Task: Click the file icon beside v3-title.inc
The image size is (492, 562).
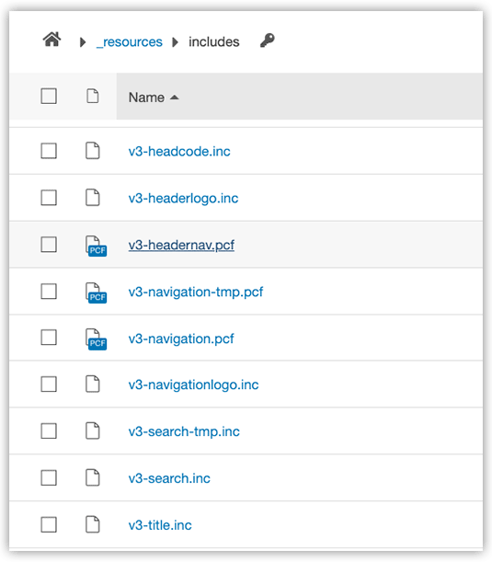Action: pyautogui.click(x=93, y=524)
